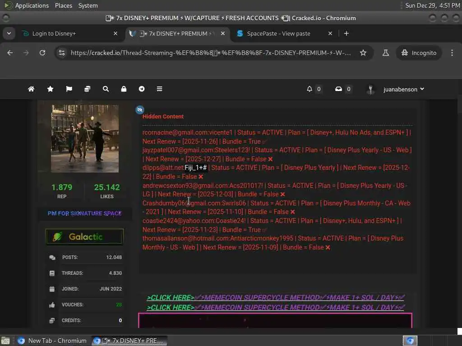Open 7x DISNEY+ PRE... taskbar item

pyautogui.click(x=129, y=341)
